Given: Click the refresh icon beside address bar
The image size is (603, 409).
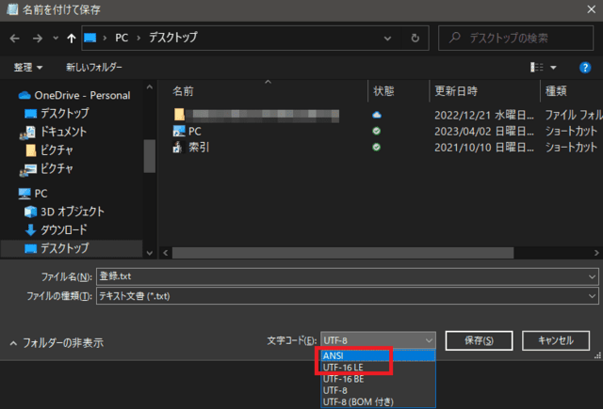Looking at the screenshot, I should click(x=415, y=39).
